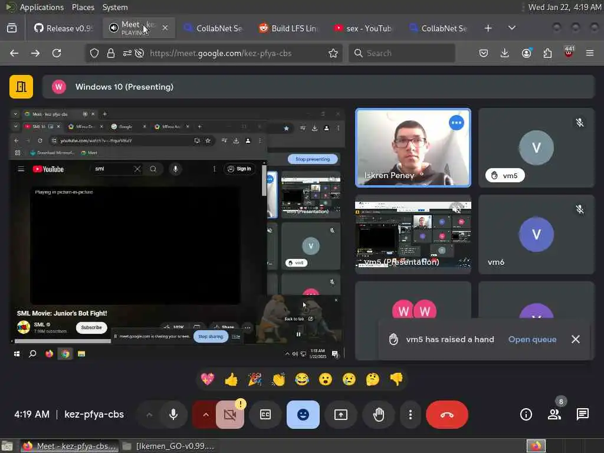
Task: Open Firefox hamburger application menu
Action: 590,53
